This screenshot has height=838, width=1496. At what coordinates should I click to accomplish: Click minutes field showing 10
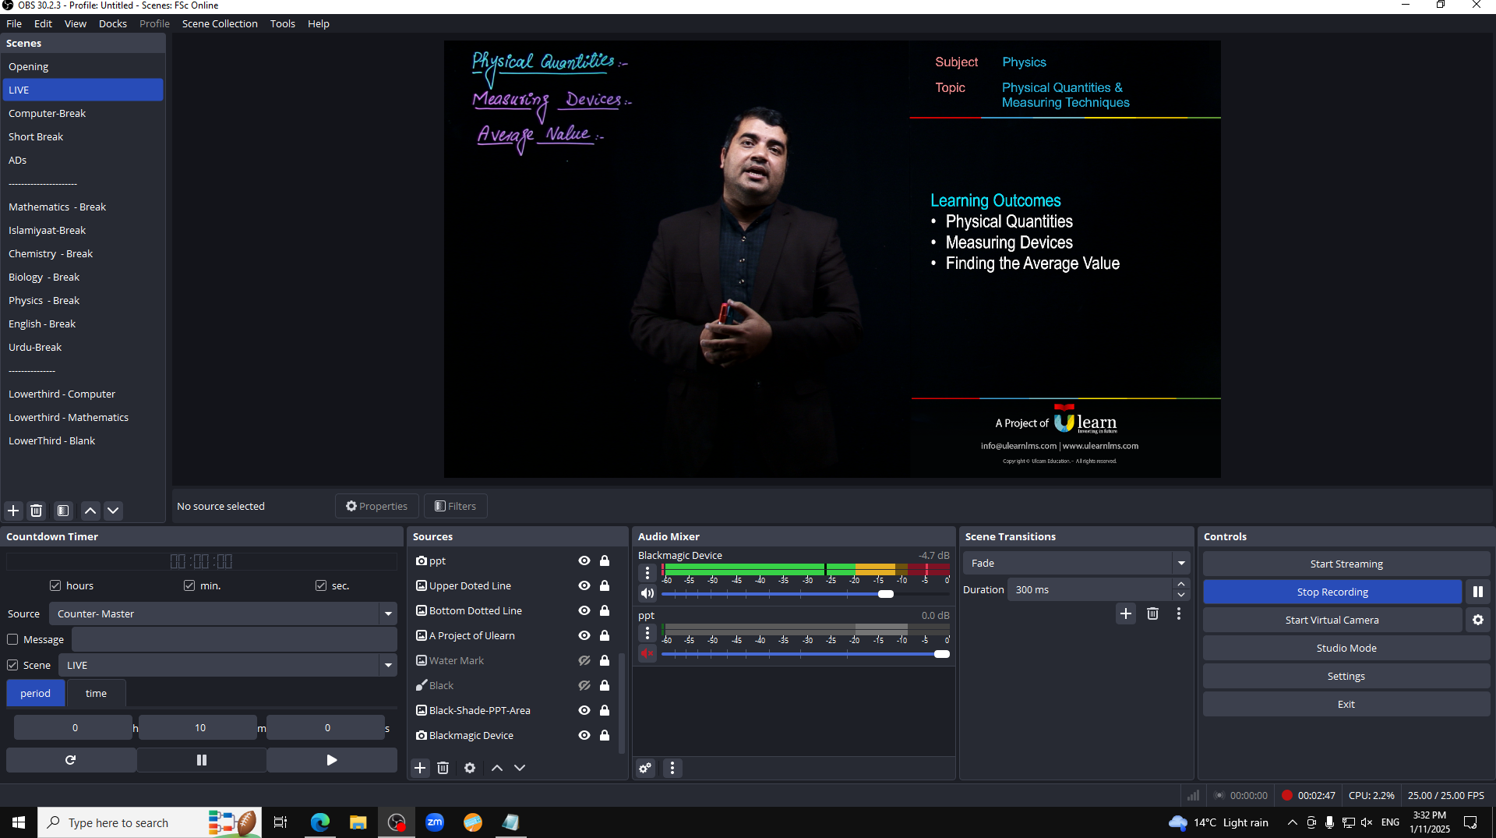tap(199, 727)
